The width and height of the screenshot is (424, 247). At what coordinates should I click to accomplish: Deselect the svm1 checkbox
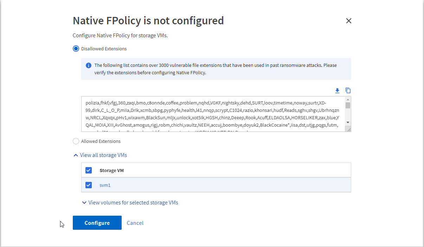[88, 185]
